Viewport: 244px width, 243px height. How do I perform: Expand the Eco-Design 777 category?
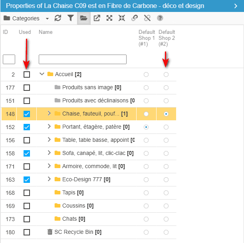coord(49,179)
